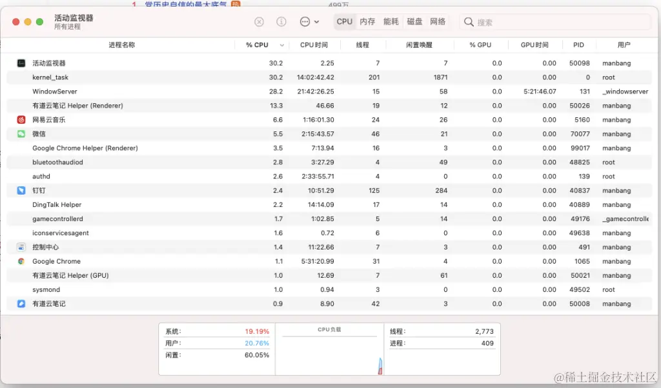Click the green full-screen window button

[39, 22]
